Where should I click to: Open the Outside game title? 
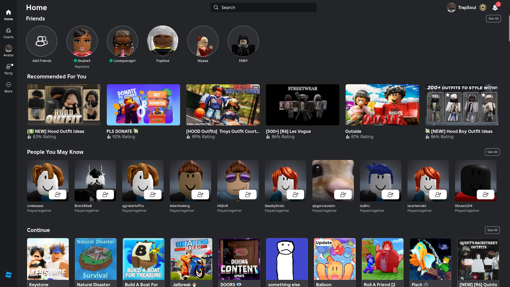click(x=353, y=131)
